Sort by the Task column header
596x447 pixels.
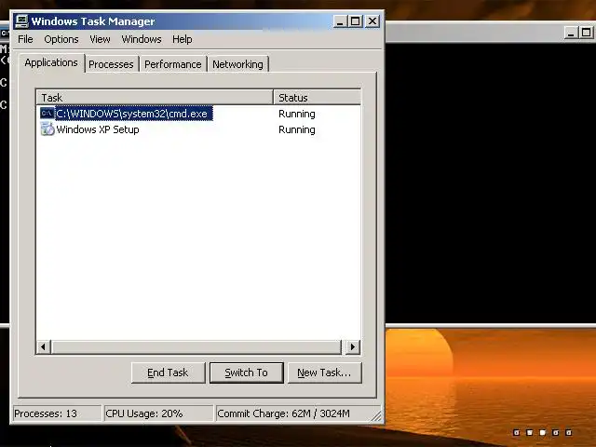[156, 97]
